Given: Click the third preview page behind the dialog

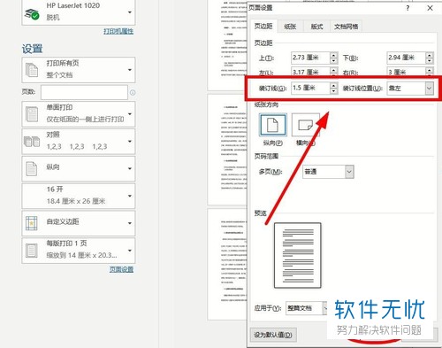Looking at the screenshot, I should tap(227, 265).
